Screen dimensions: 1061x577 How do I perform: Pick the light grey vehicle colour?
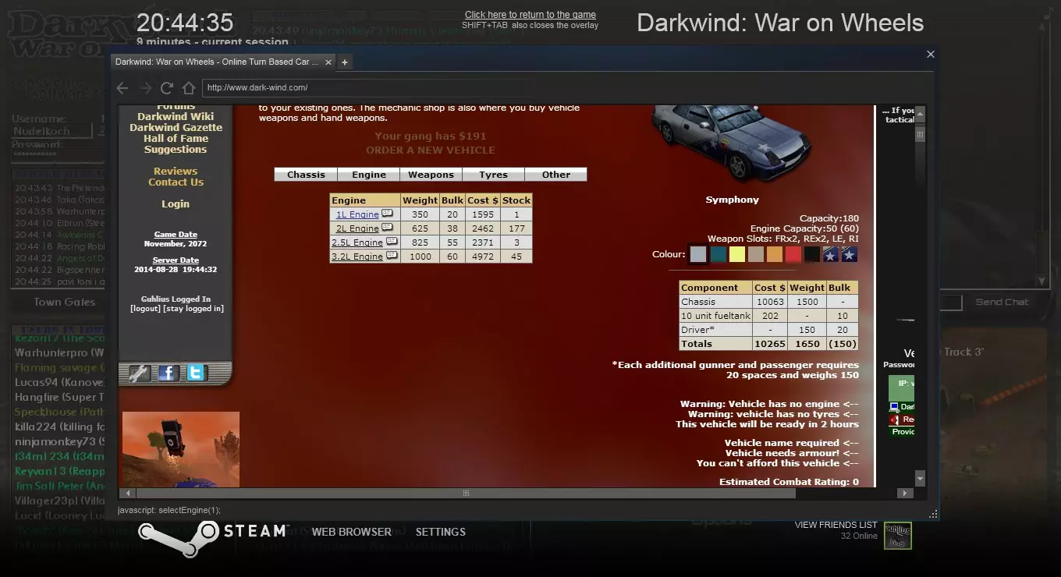click(x=698, y=254)
